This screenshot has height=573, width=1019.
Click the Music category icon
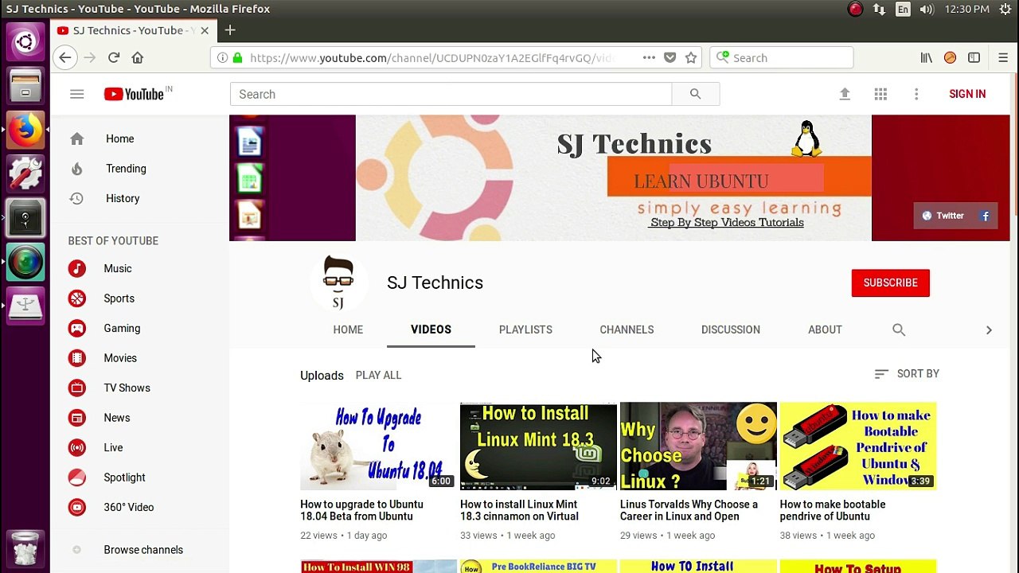[76, 268]
